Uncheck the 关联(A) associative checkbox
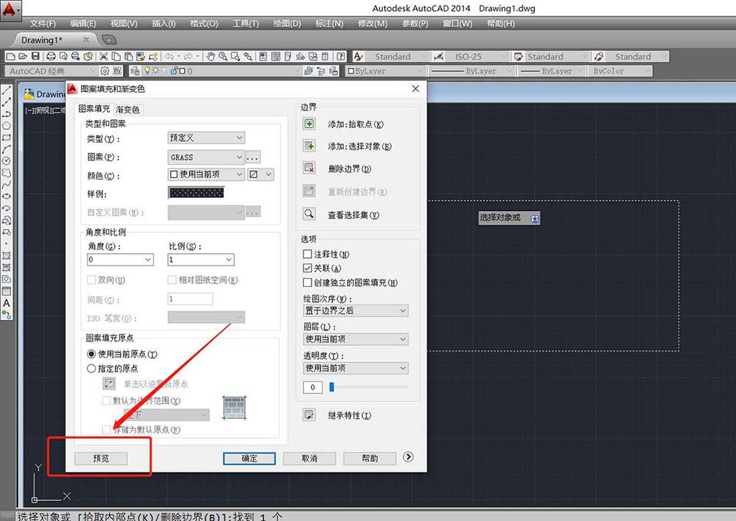 tap(308, 268)
